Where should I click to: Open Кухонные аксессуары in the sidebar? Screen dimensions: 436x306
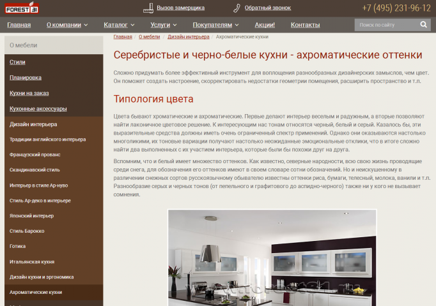[x=38, y=108]
